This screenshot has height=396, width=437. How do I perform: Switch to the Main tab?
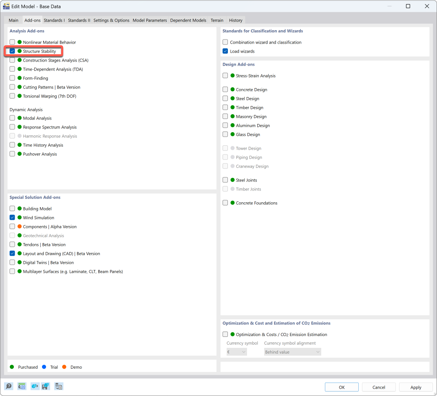(x=13, y=20)
